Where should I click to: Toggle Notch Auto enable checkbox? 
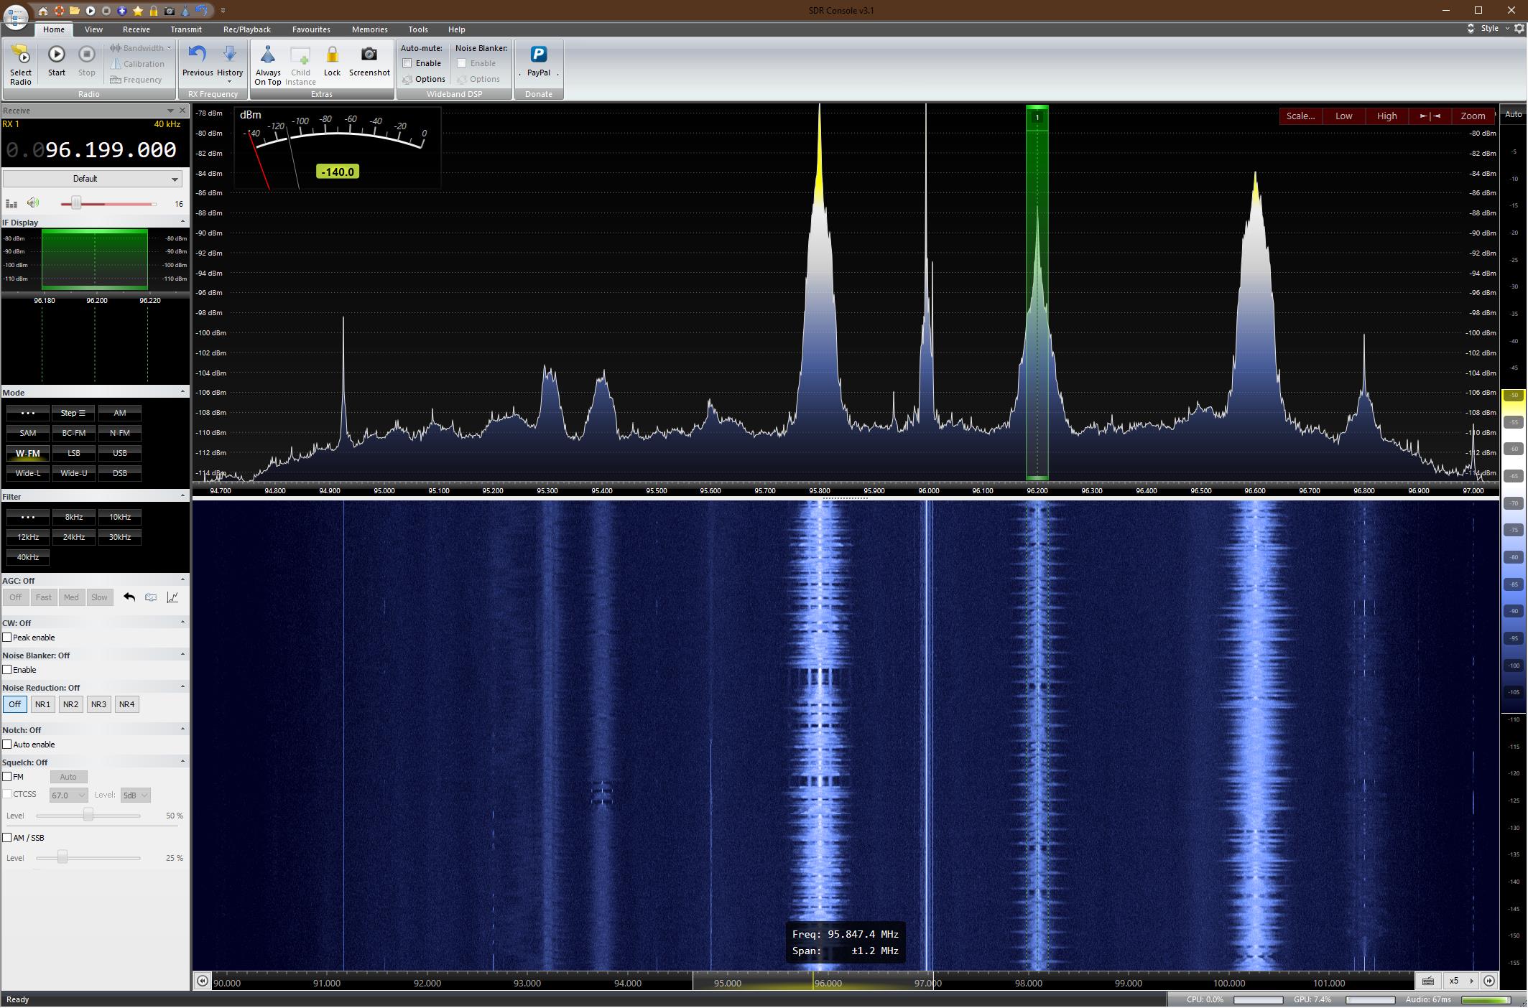pyautogui.click(x=7, y=745)
